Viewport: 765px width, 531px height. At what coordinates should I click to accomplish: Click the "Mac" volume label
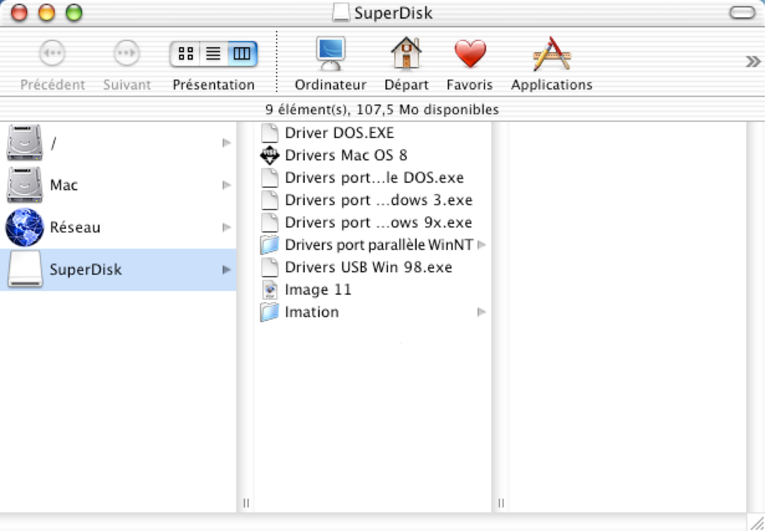[x=64, y=185]
